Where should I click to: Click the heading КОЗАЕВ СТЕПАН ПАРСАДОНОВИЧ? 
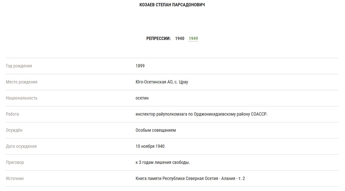point(172,5)
